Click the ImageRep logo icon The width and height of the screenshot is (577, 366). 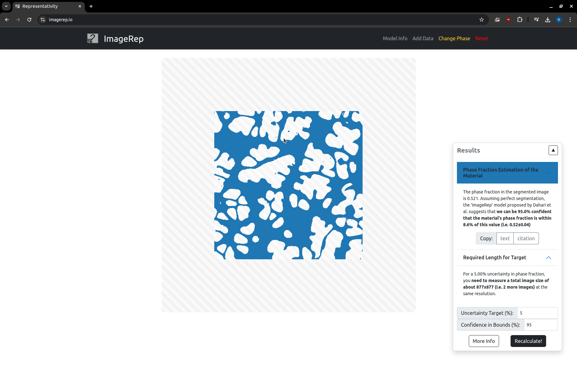coord(93,38)
